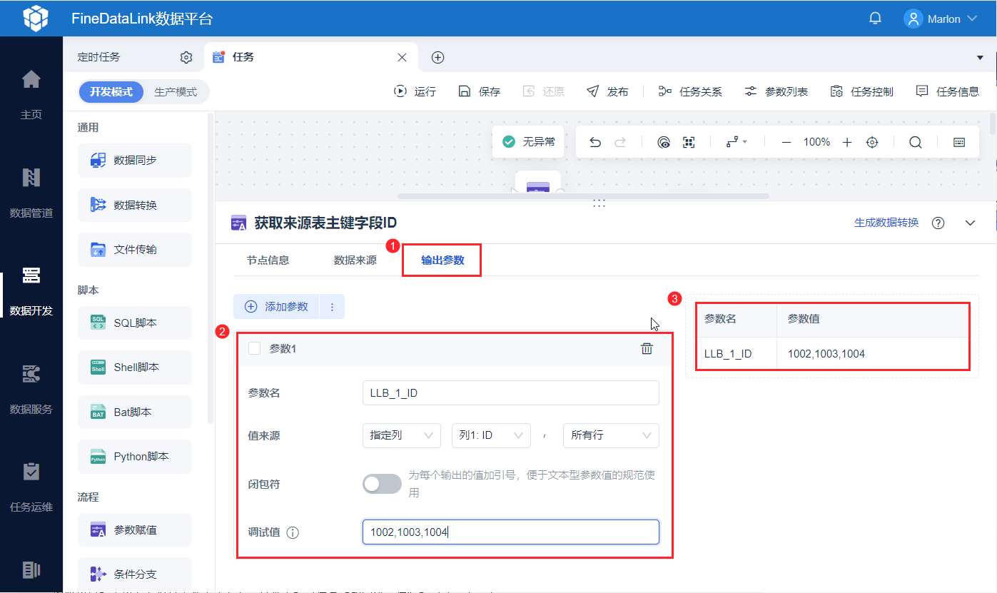Center the canvas with locate icon
The height and width of the screenshot is (593, 997).
(872, 142)
